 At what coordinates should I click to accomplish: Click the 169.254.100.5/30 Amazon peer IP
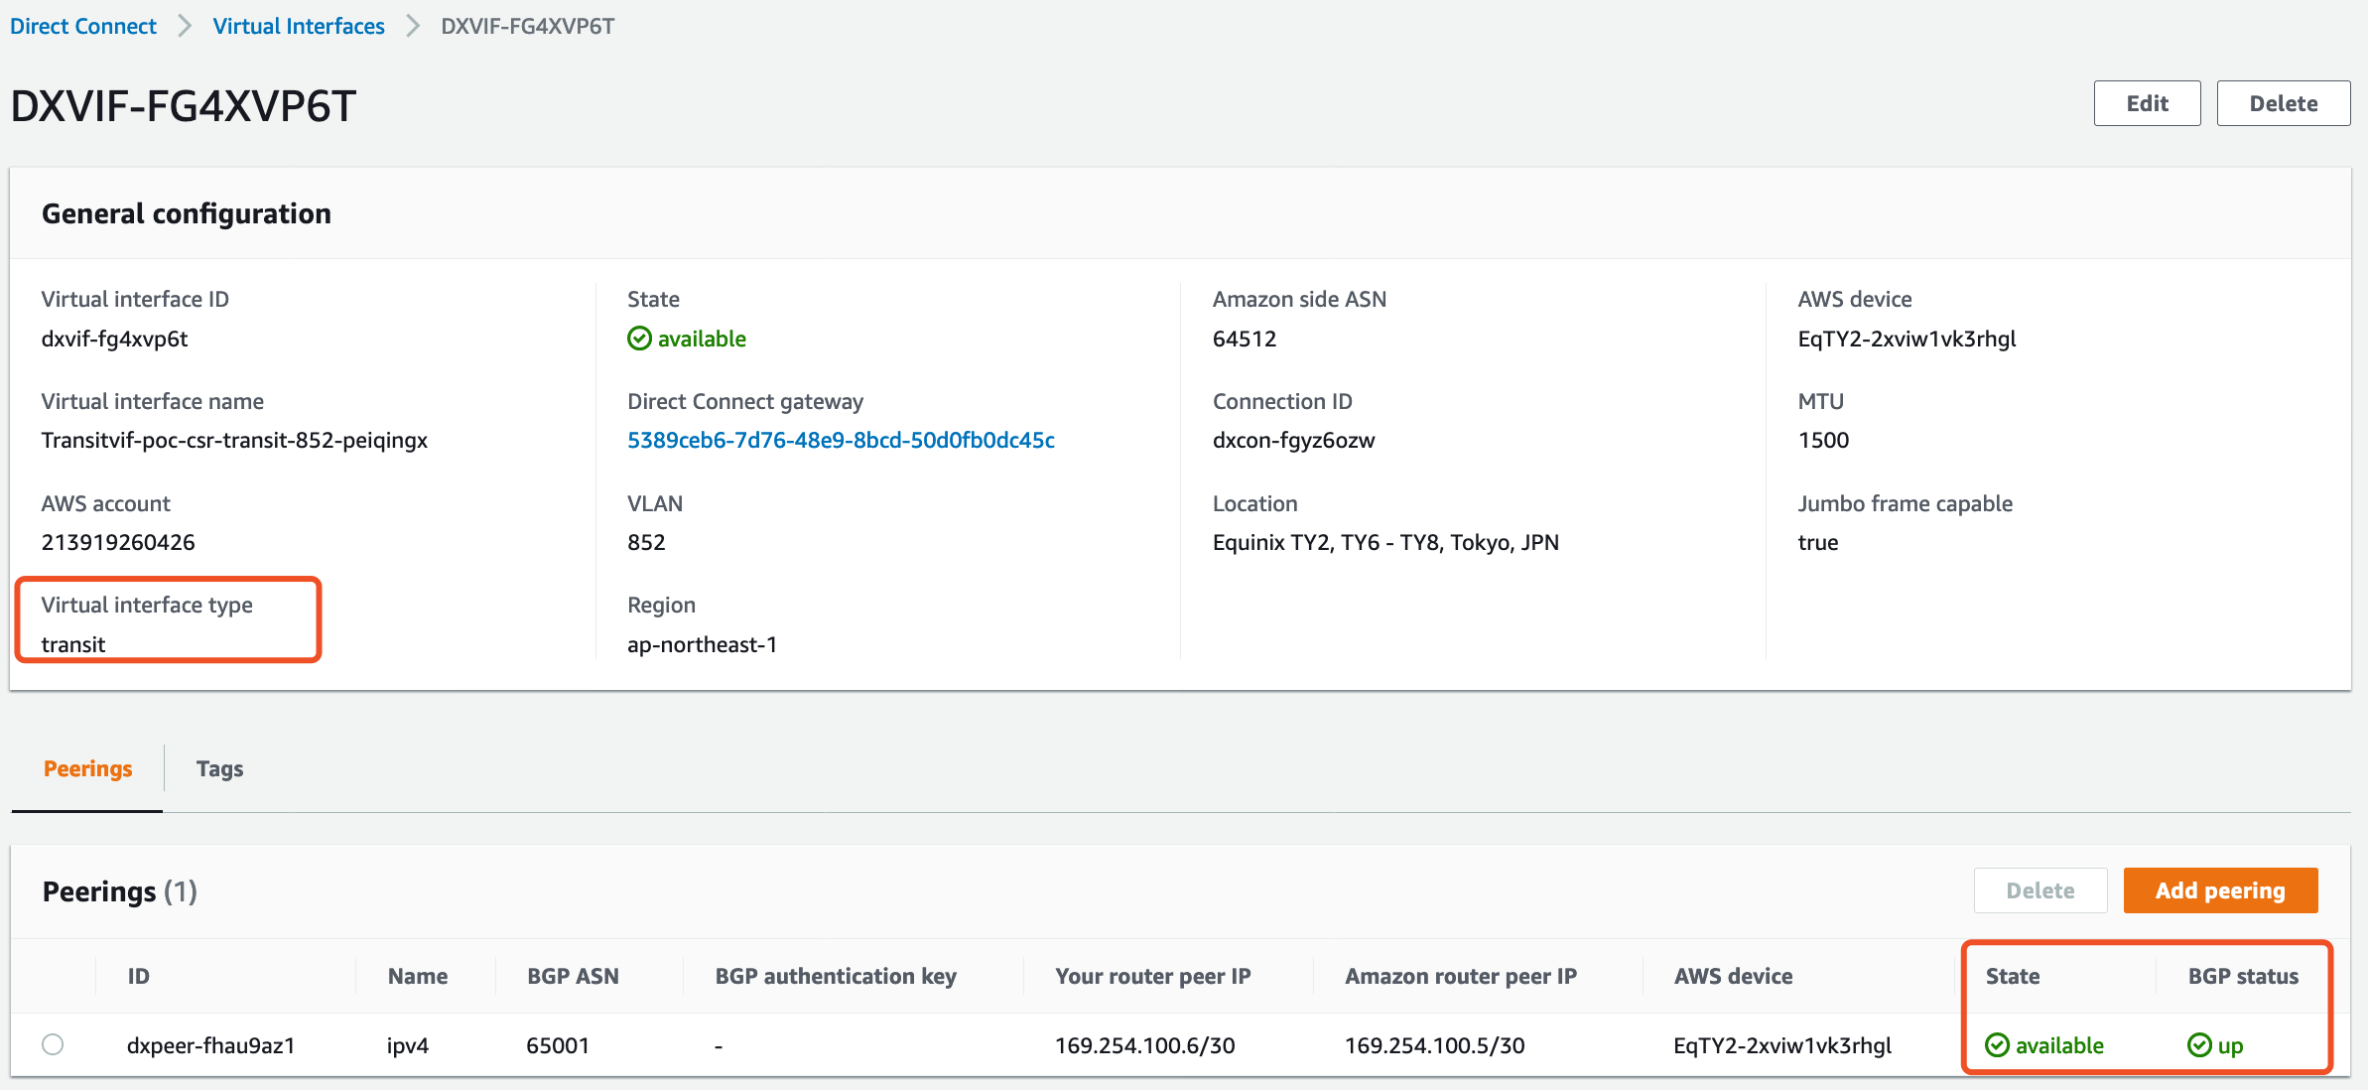point(1435,1045)
